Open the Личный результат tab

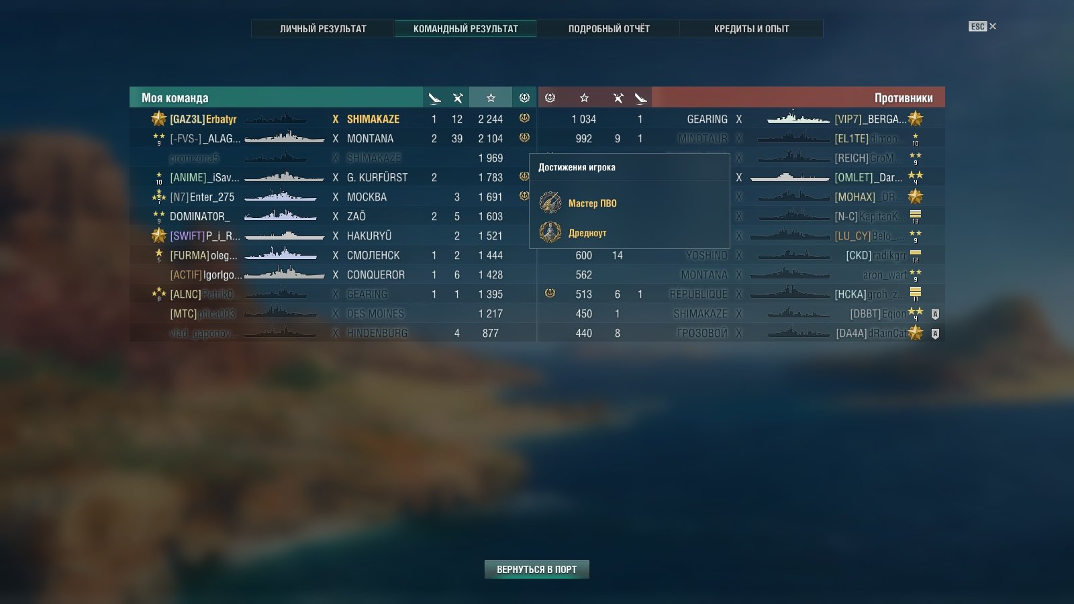point(323,28)
